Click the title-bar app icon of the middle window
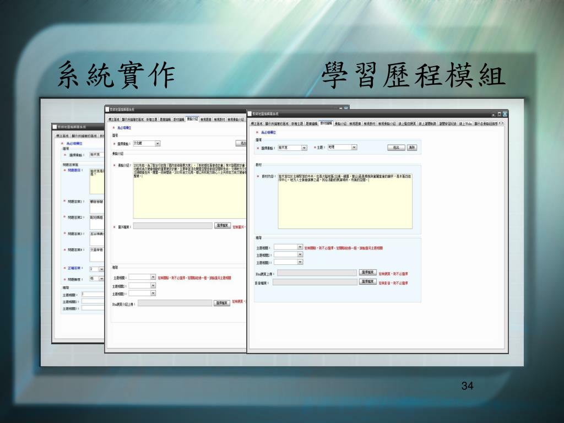Image resolution: width=564 pixels, height=423 pixels. tap(107, 110)
